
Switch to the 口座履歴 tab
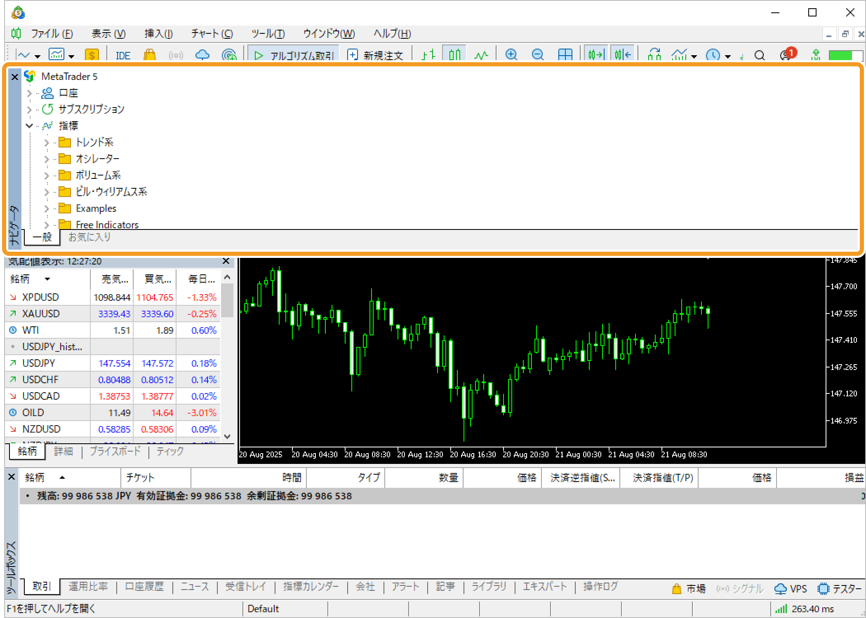pyautogui.click(x=144, y=586)
